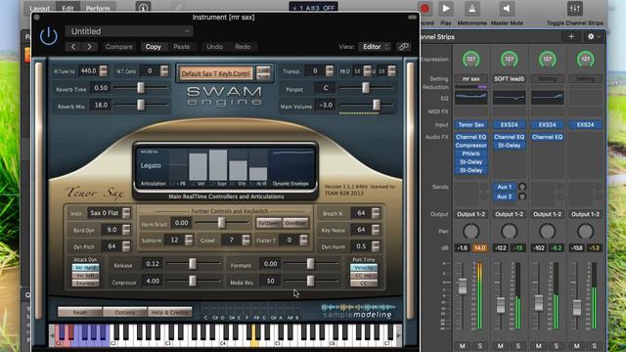Click the Dyn.Pitch stepper arrows

pos(126,246)
